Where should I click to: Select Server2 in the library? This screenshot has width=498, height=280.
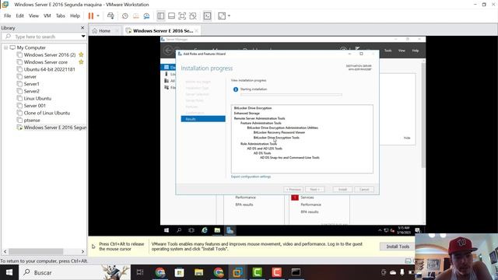point(31,91)
